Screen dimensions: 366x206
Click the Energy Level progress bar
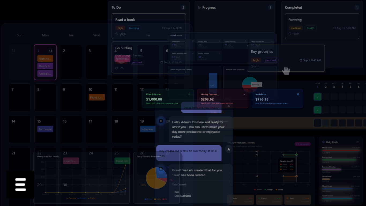[x=341, y=160]
